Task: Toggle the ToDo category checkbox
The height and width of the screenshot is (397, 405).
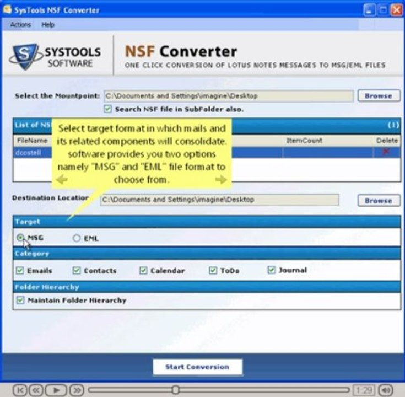Action: click(213, 270)
